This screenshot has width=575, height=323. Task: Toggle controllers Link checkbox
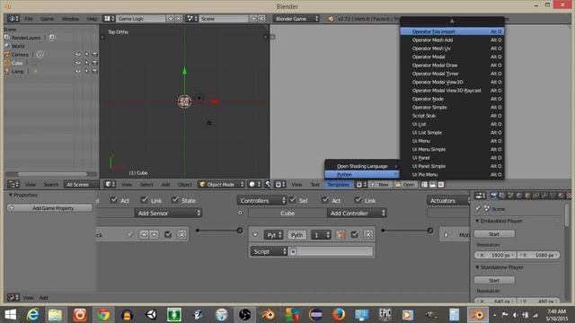(358, 200)
